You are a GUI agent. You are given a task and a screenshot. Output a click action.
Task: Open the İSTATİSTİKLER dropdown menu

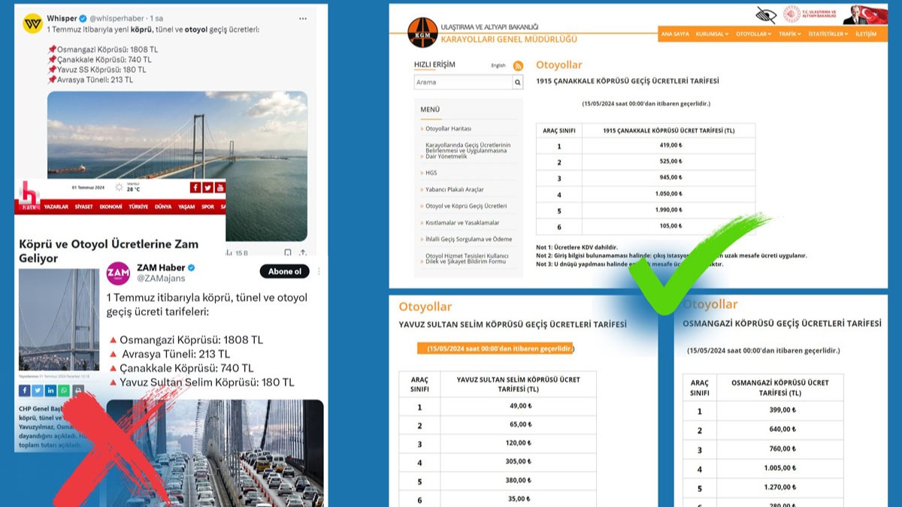(827, 34)
